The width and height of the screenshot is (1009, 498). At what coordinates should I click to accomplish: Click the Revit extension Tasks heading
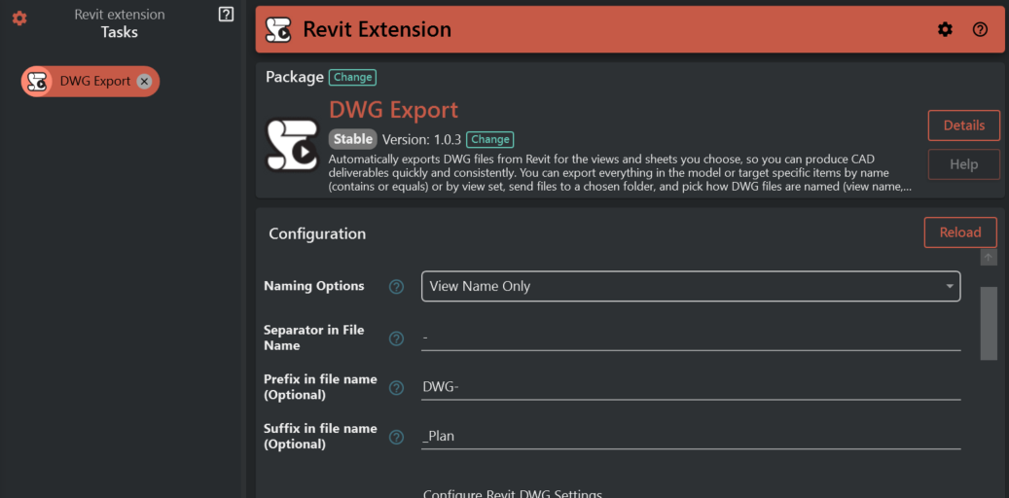coord(120,23)
